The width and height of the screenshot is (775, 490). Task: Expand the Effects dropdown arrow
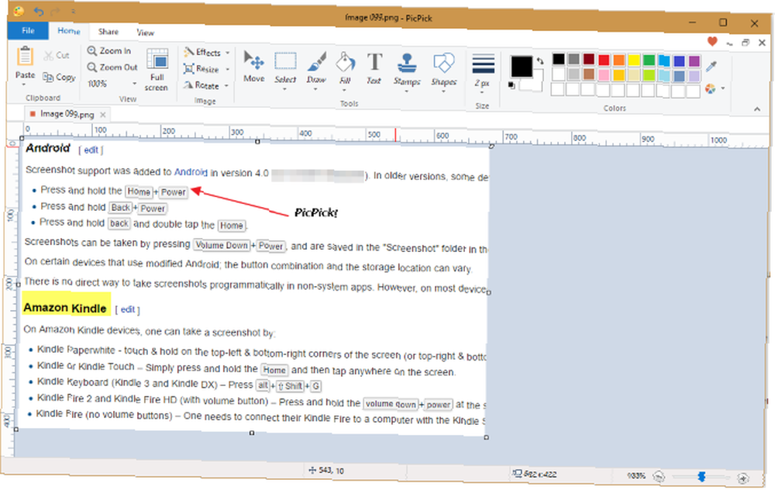tap(228, 53)
